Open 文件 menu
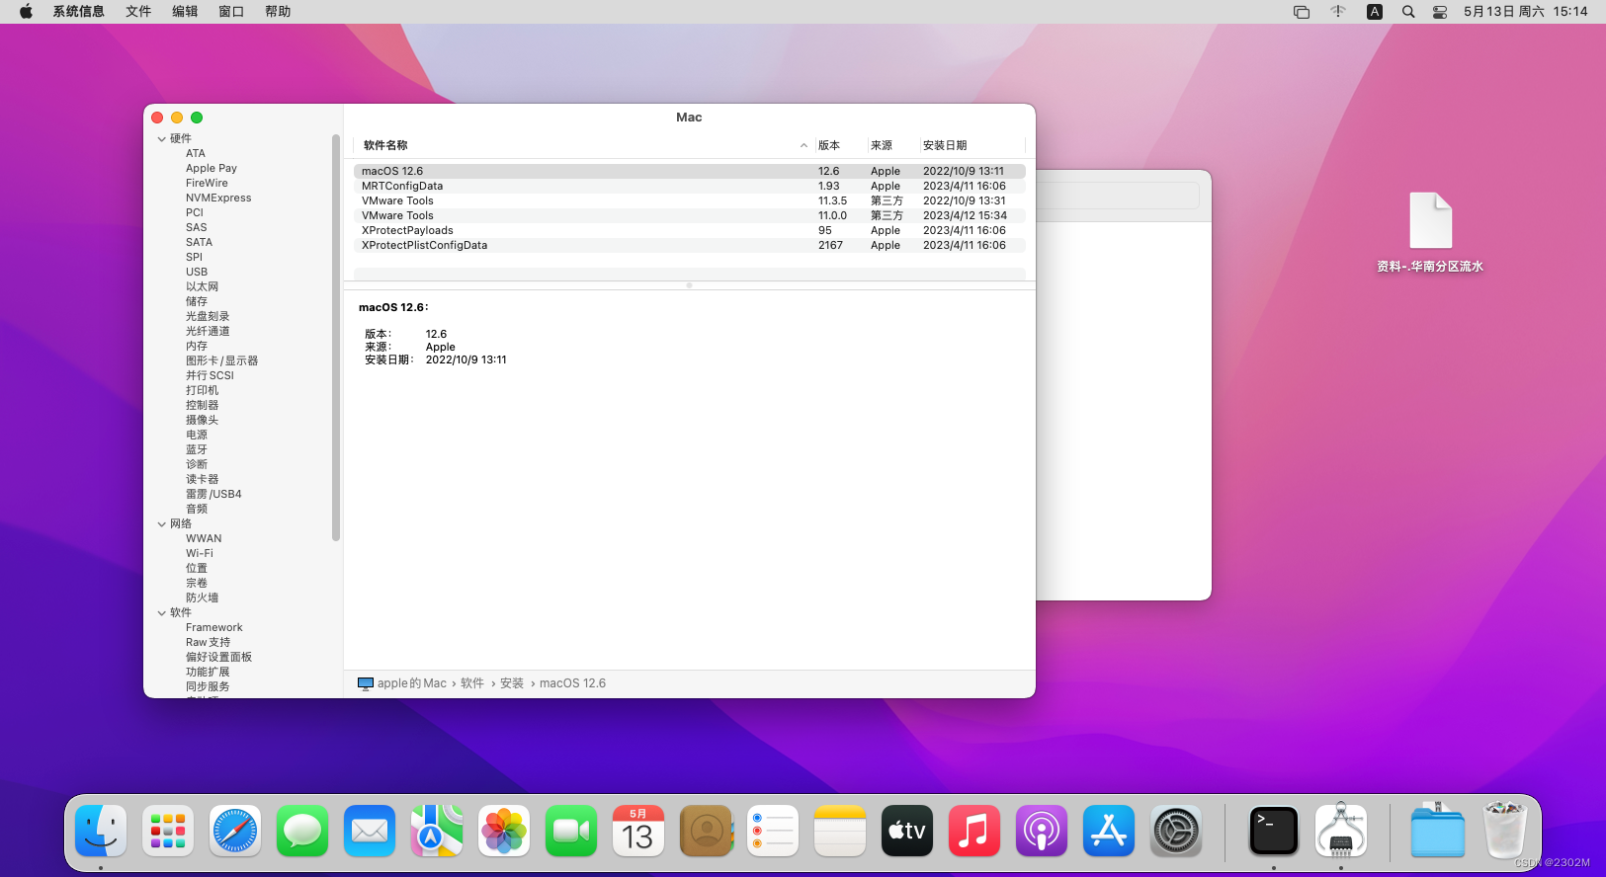1606x877 pixels. click(138, 12)
